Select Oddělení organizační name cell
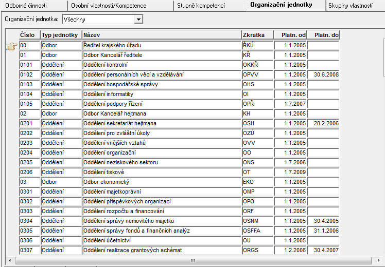This screenshot has width=385, height=267. point(162,153)
